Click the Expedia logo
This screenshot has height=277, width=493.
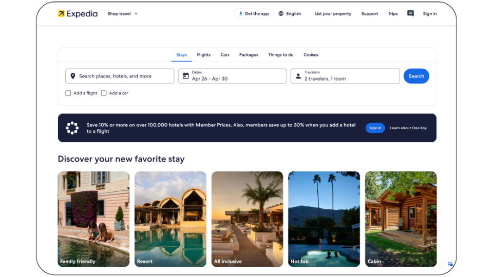coord(78,13)
